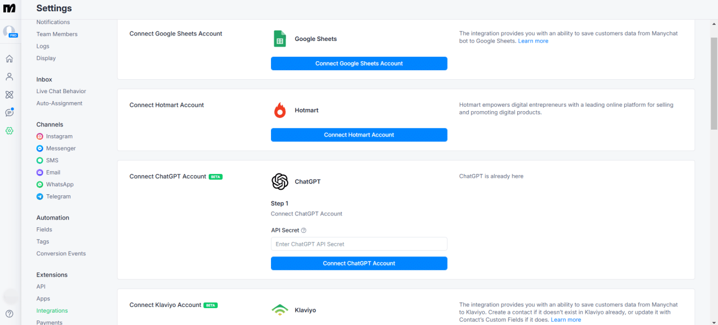718x325 pixels.
Task: Open Help via the question mark icon
Action: click(9, 313)
